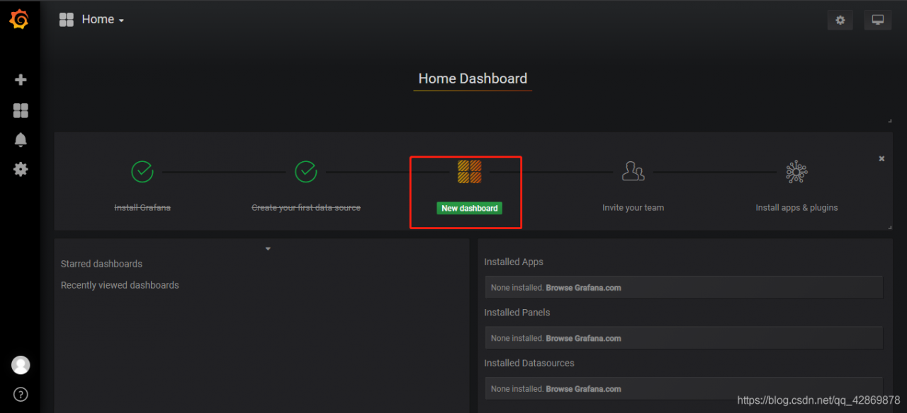The height and width of the screenshot is (413, 907).
Task: Close the getting started panel
Action: point(881,158)
